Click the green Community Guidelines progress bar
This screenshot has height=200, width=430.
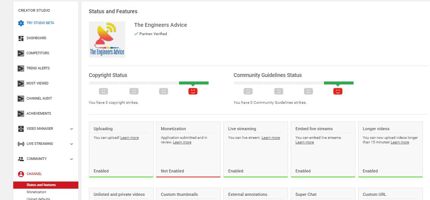pyautogui.click(x=339, y=83)
